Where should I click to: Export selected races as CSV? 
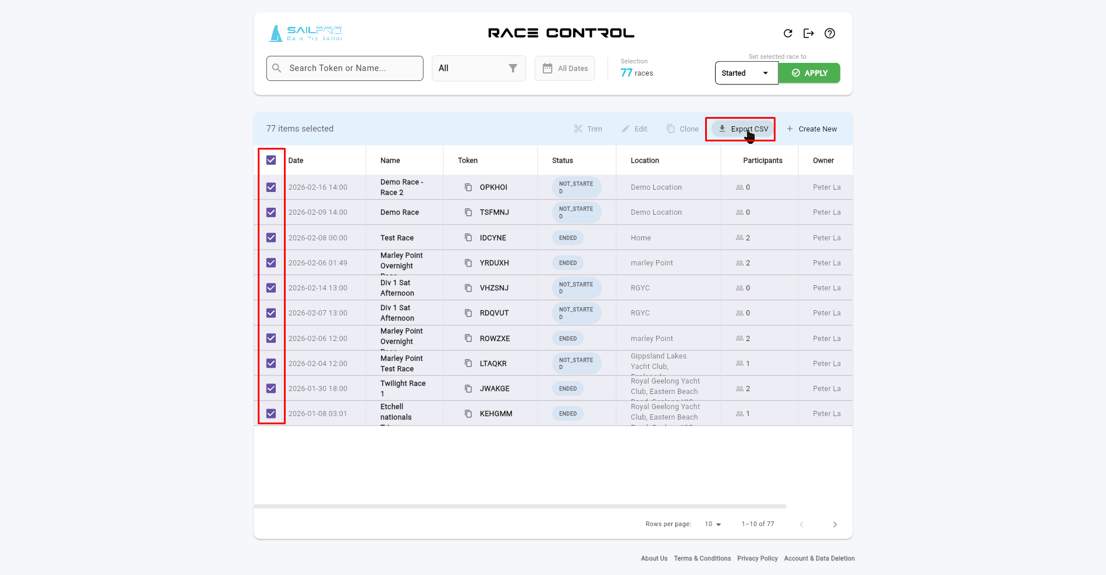(743, 129)
